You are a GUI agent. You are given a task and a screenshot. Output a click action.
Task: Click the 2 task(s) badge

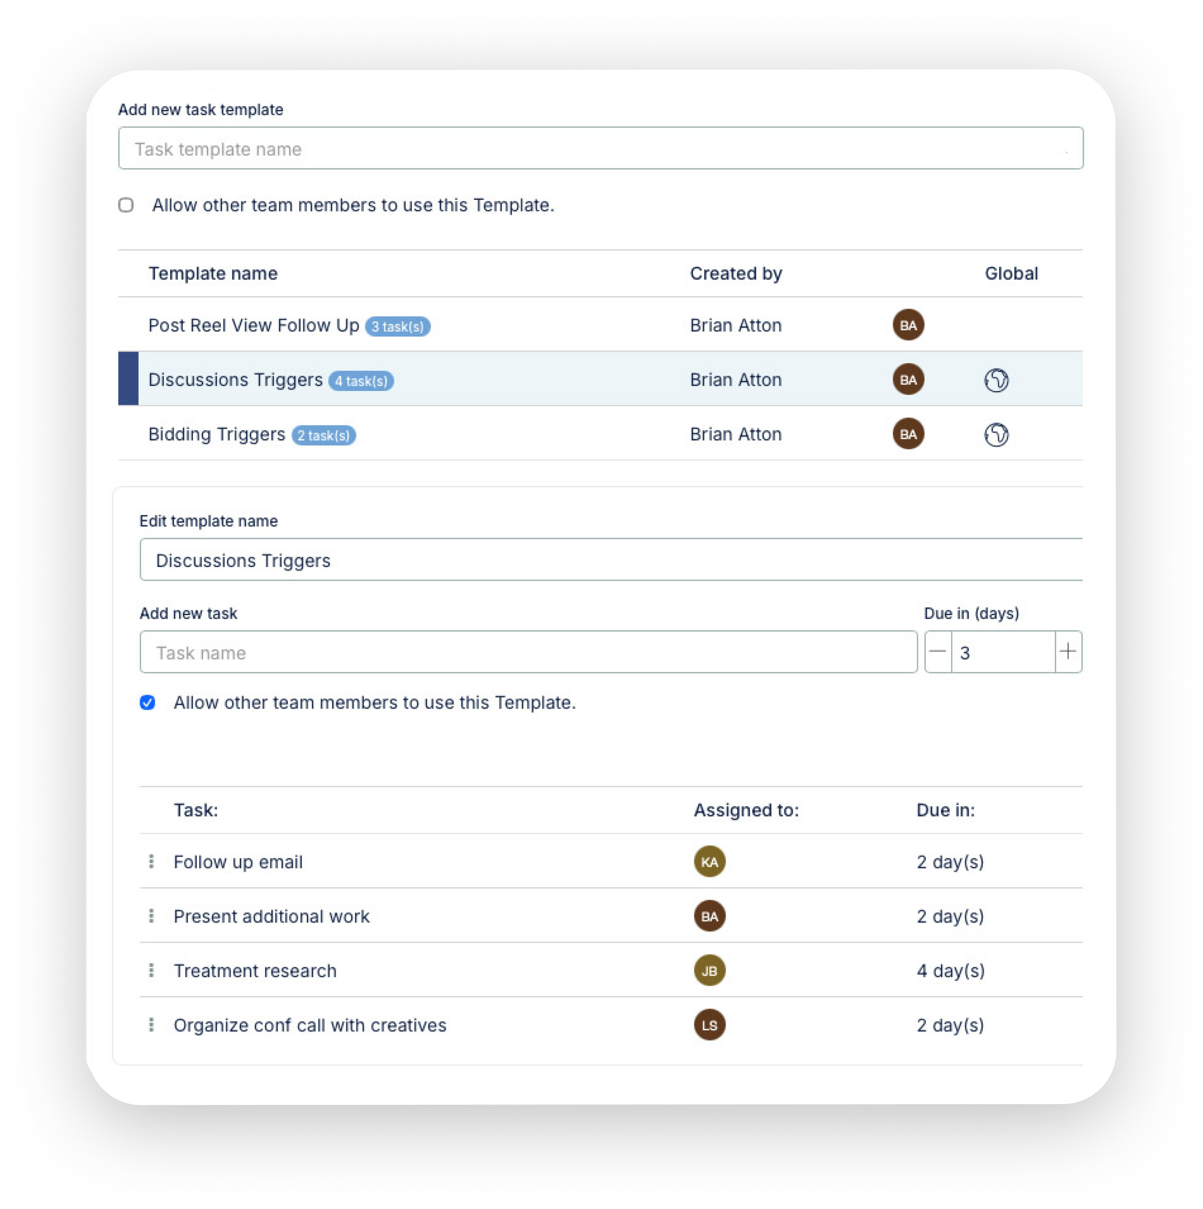click(323, 435)
